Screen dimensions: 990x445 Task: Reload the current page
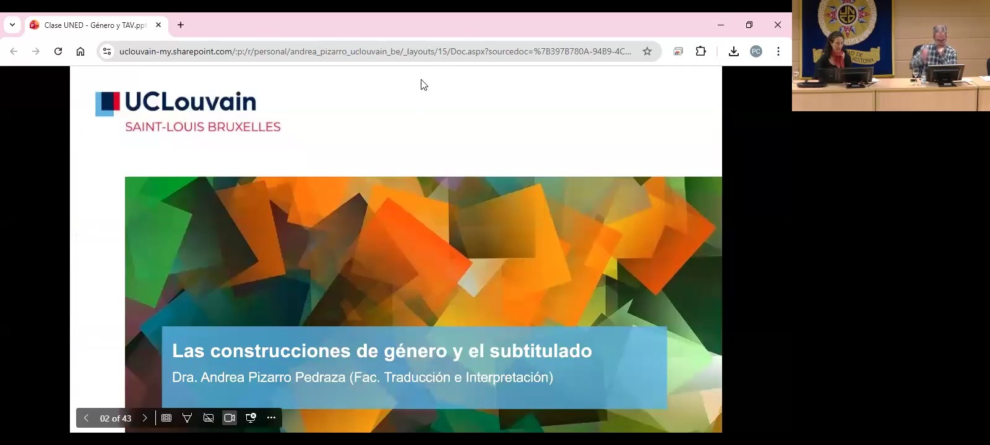tap(58, 51)
